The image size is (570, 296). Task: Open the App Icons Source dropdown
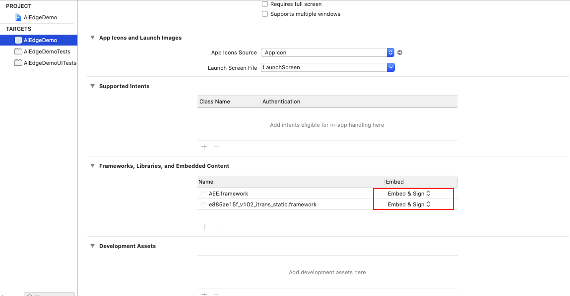(x=390, y=52)
